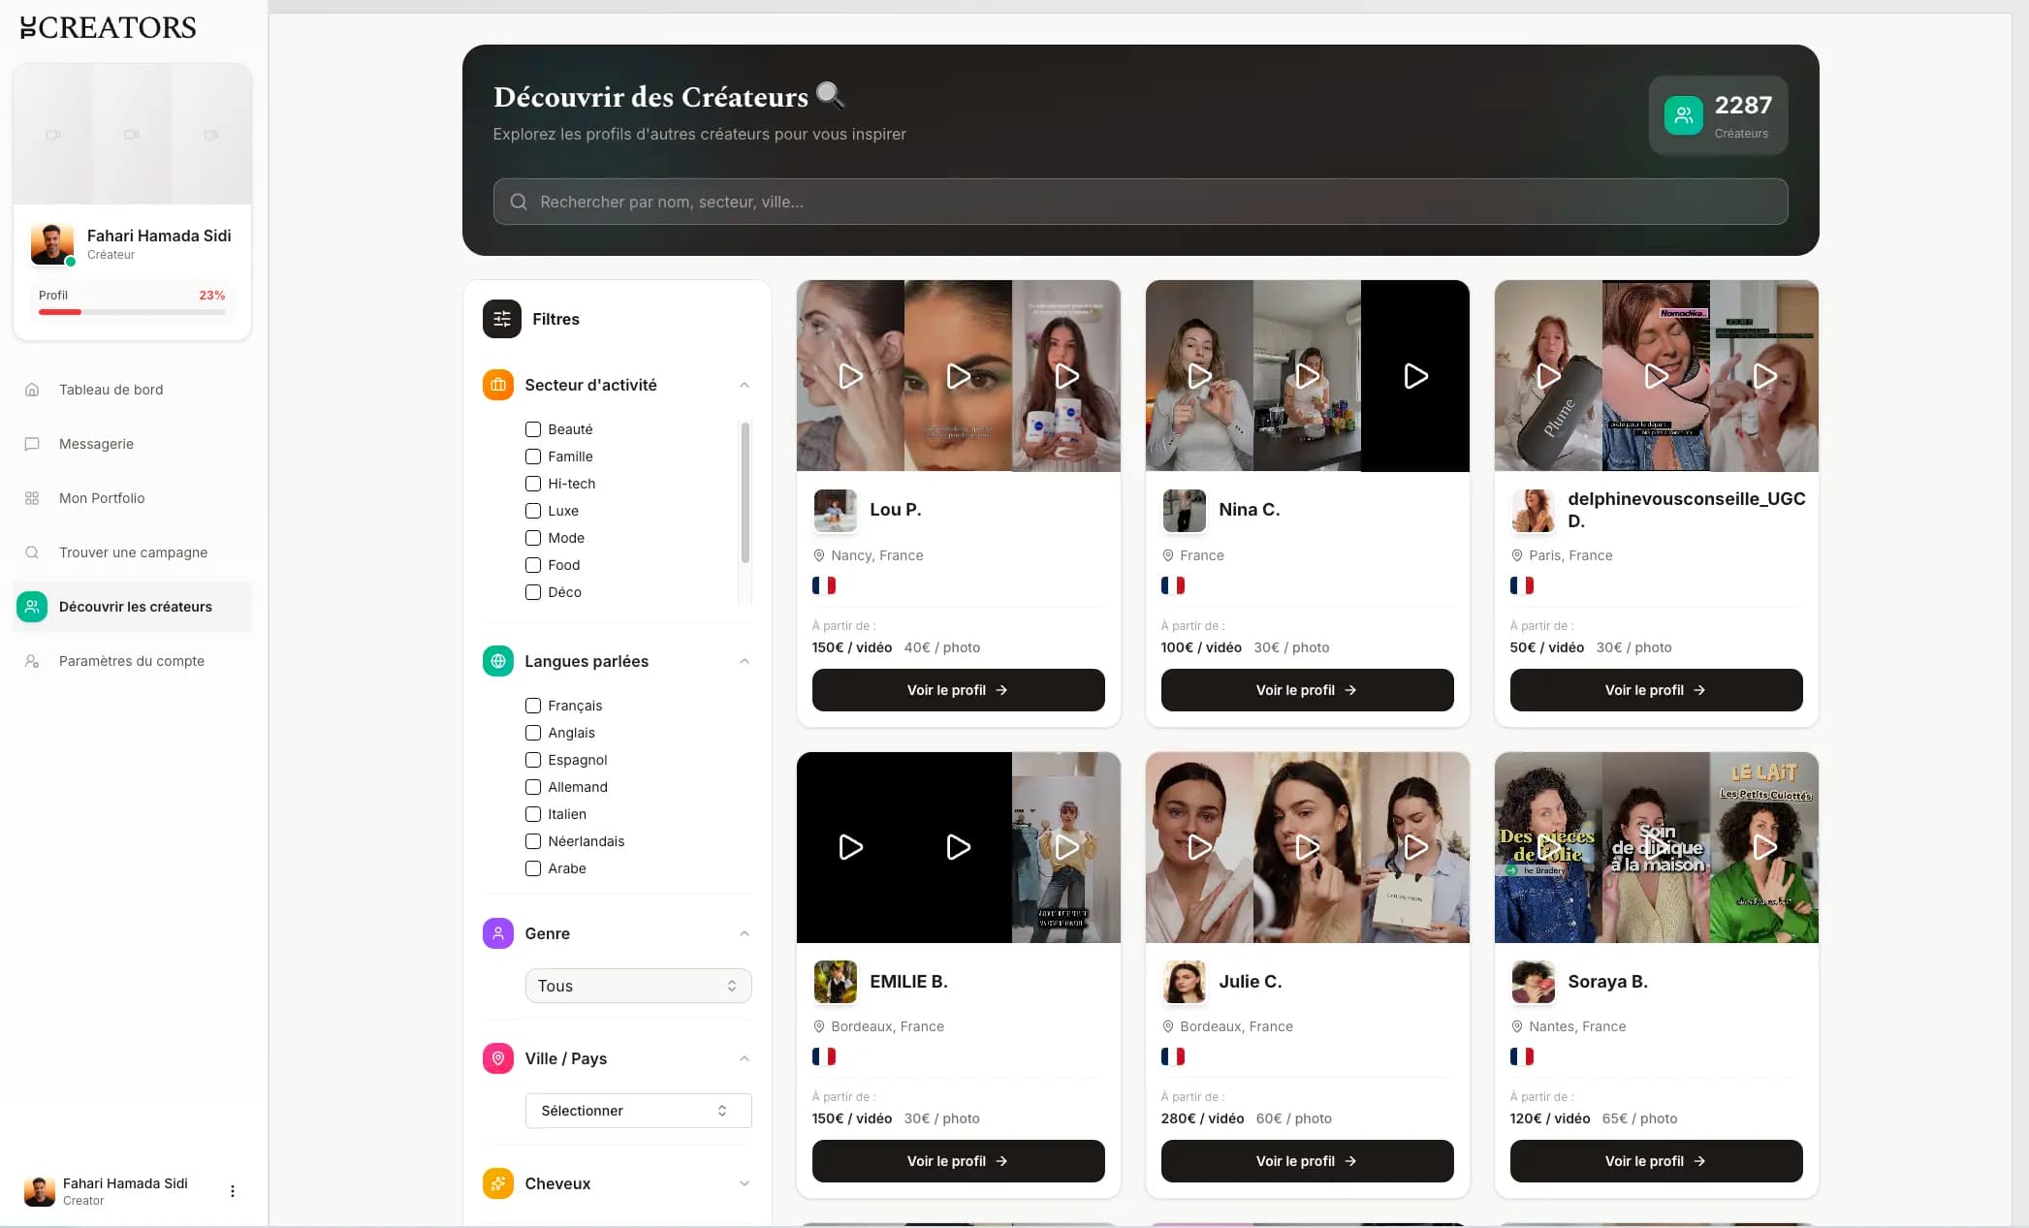
Task: Click the creator search input field
Action: [x=1140, y=202]
